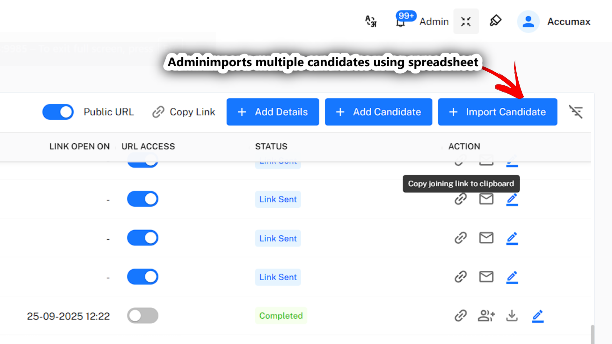Disable URL access on the second Link Sent row
This screenshot has height=344, width=612.
(142, 238)
